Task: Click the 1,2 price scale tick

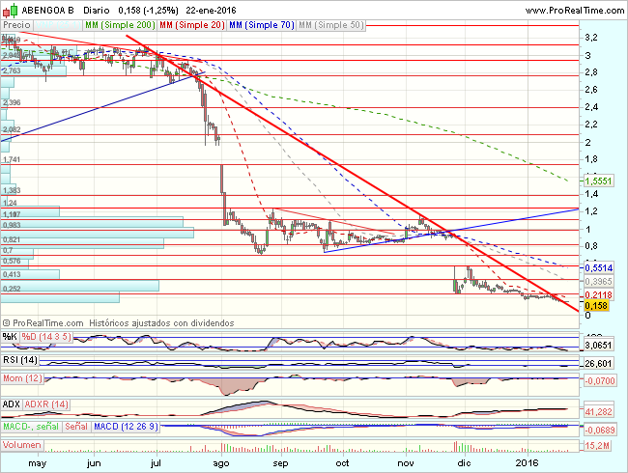Action: click(x=590, y=210)
